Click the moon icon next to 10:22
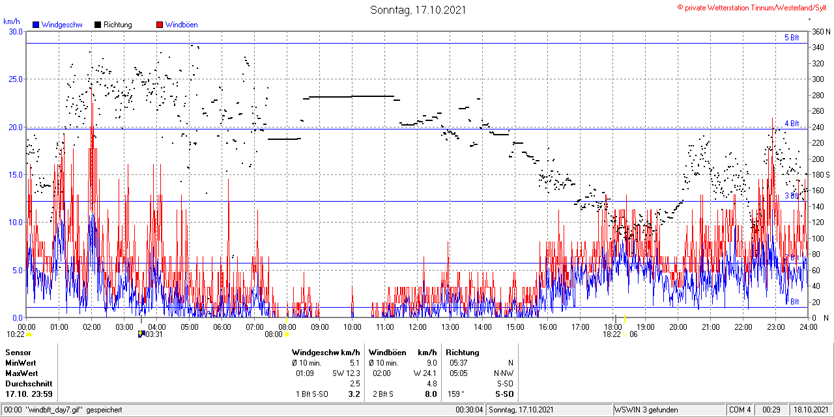The image size is (834, 417). (x=29, y=334)
